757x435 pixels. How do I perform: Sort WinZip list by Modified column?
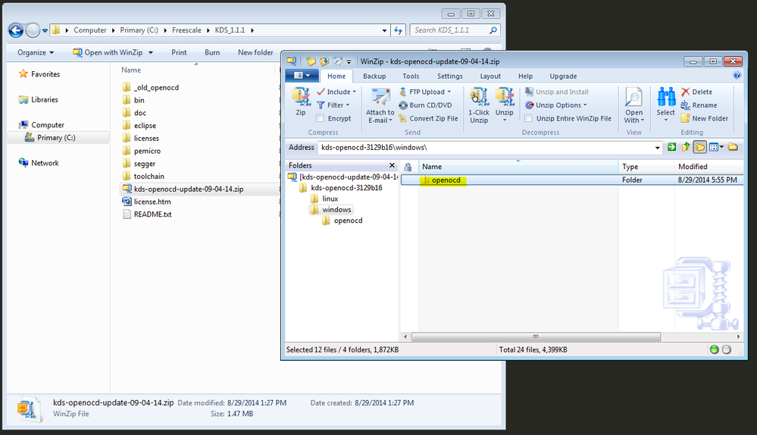(x=709, y=167)
